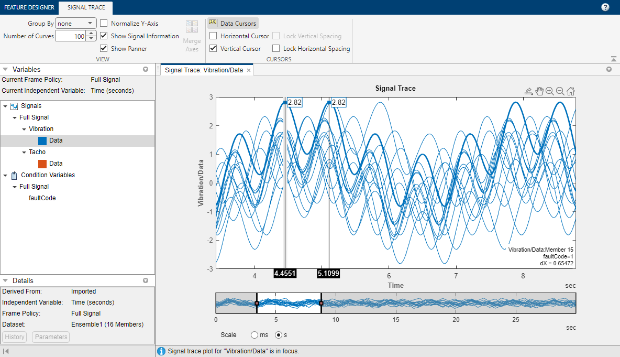This screenshot has height=357, width=620.
Task: Click the zoom out icon above plot
Action: click(x=560, y=91)
